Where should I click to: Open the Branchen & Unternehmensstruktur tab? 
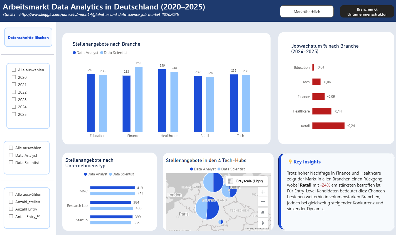pyautogui.click(x=367, y=11)
